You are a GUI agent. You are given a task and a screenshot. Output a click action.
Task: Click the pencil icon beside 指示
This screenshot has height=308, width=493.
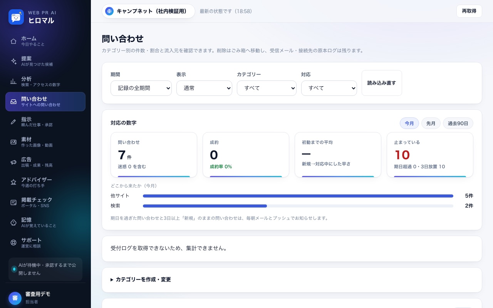coord(13,122)
